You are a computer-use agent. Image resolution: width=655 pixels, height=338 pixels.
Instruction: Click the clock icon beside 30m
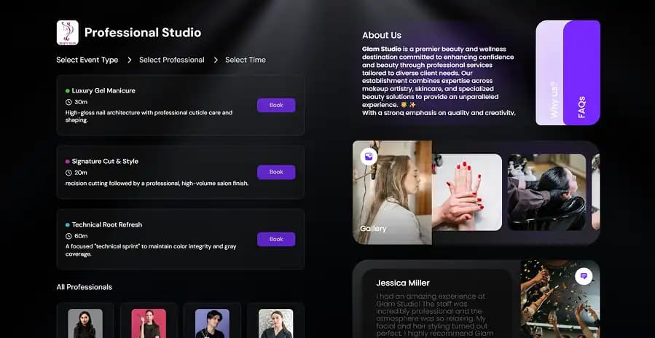[68, 102]
